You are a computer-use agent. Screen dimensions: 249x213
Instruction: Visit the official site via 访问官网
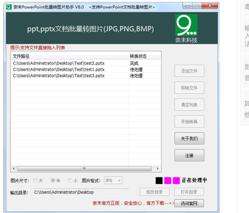189,203
